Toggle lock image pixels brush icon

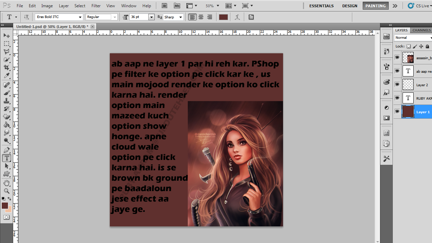(x=415, y=46)
